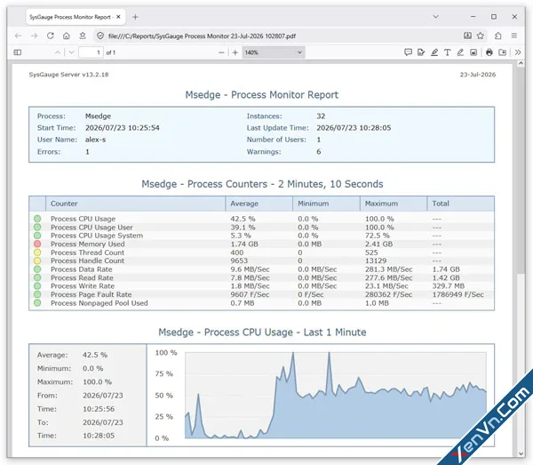
Task: Click the 2.41 GB maximum memory value
Action: tap(378, 244)
